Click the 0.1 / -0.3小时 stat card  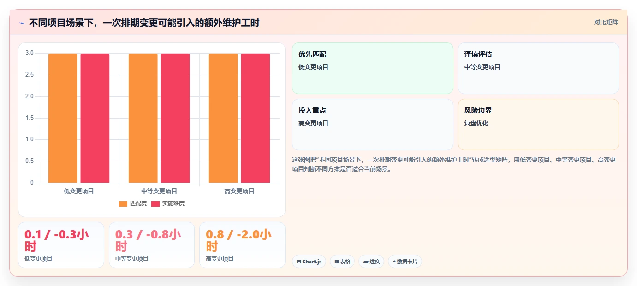61,245
